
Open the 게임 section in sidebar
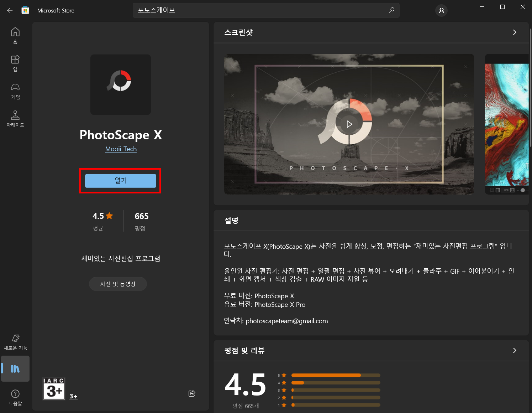coord(15,91)
